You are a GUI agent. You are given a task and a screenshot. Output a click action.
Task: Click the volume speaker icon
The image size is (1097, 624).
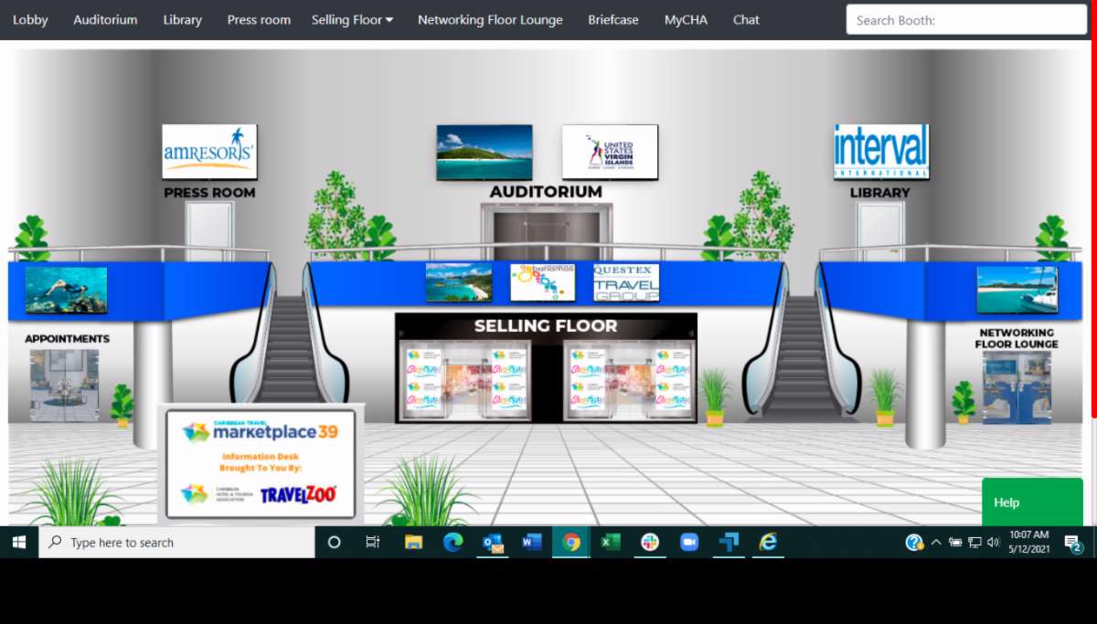tap(993, 543)
